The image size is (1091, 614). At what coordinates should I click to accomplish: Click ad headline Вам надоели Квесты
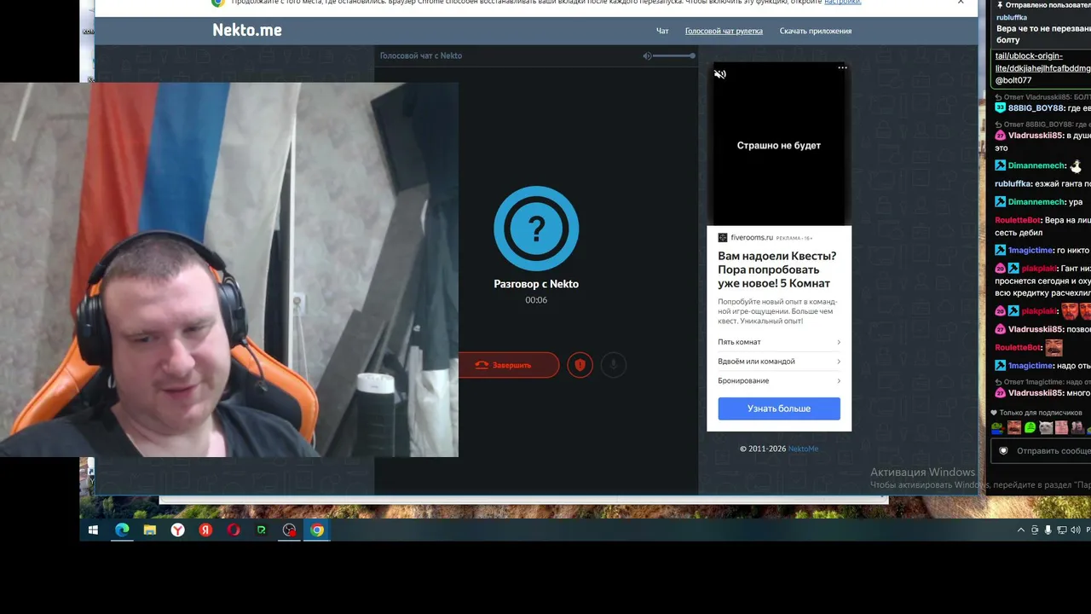(777, 269)
